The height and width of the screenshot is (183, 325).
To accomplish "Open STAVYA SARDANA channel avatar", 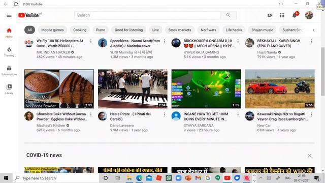I will 176,116.
